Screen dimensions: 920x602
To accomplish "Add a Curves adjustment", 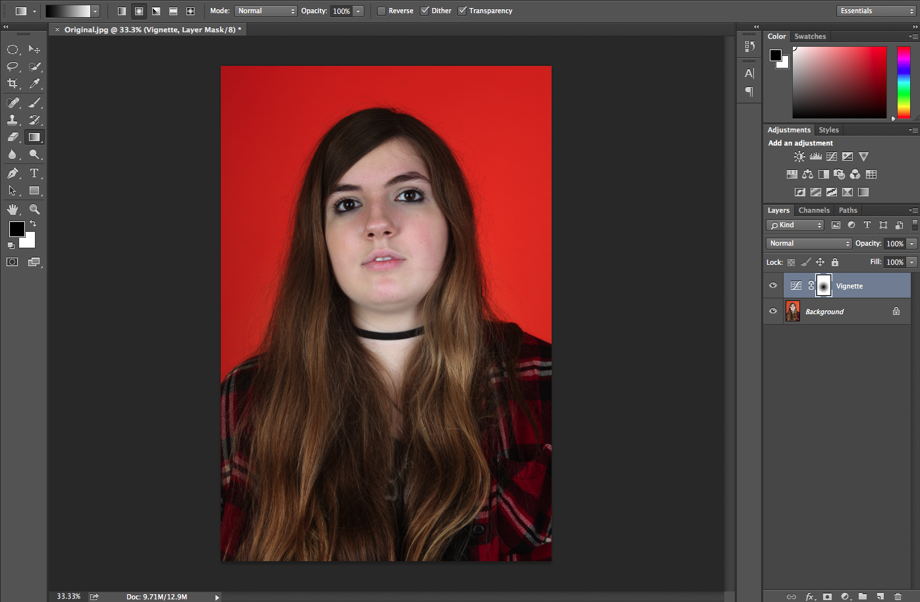I will pos(832,157).
